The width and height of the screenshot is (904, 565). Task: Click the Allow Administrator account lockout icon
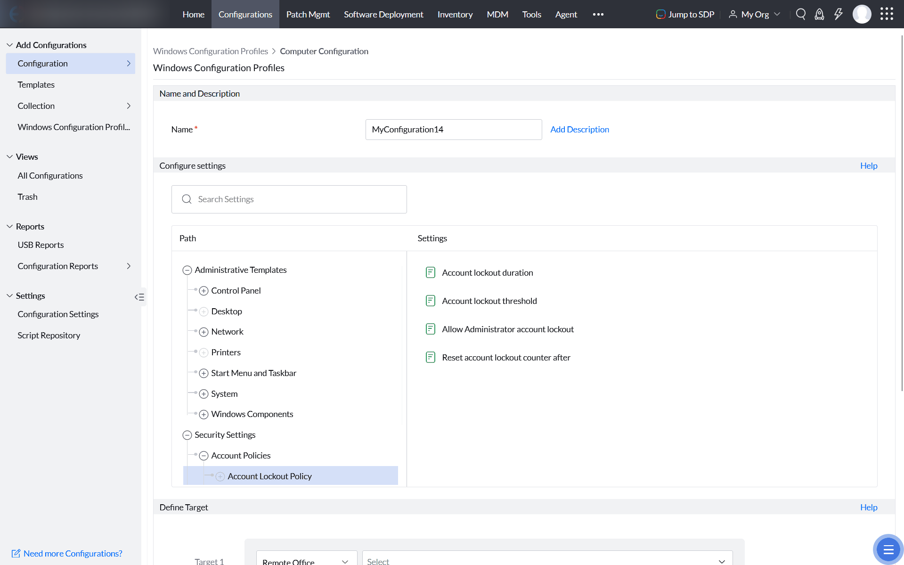[430, 329]
